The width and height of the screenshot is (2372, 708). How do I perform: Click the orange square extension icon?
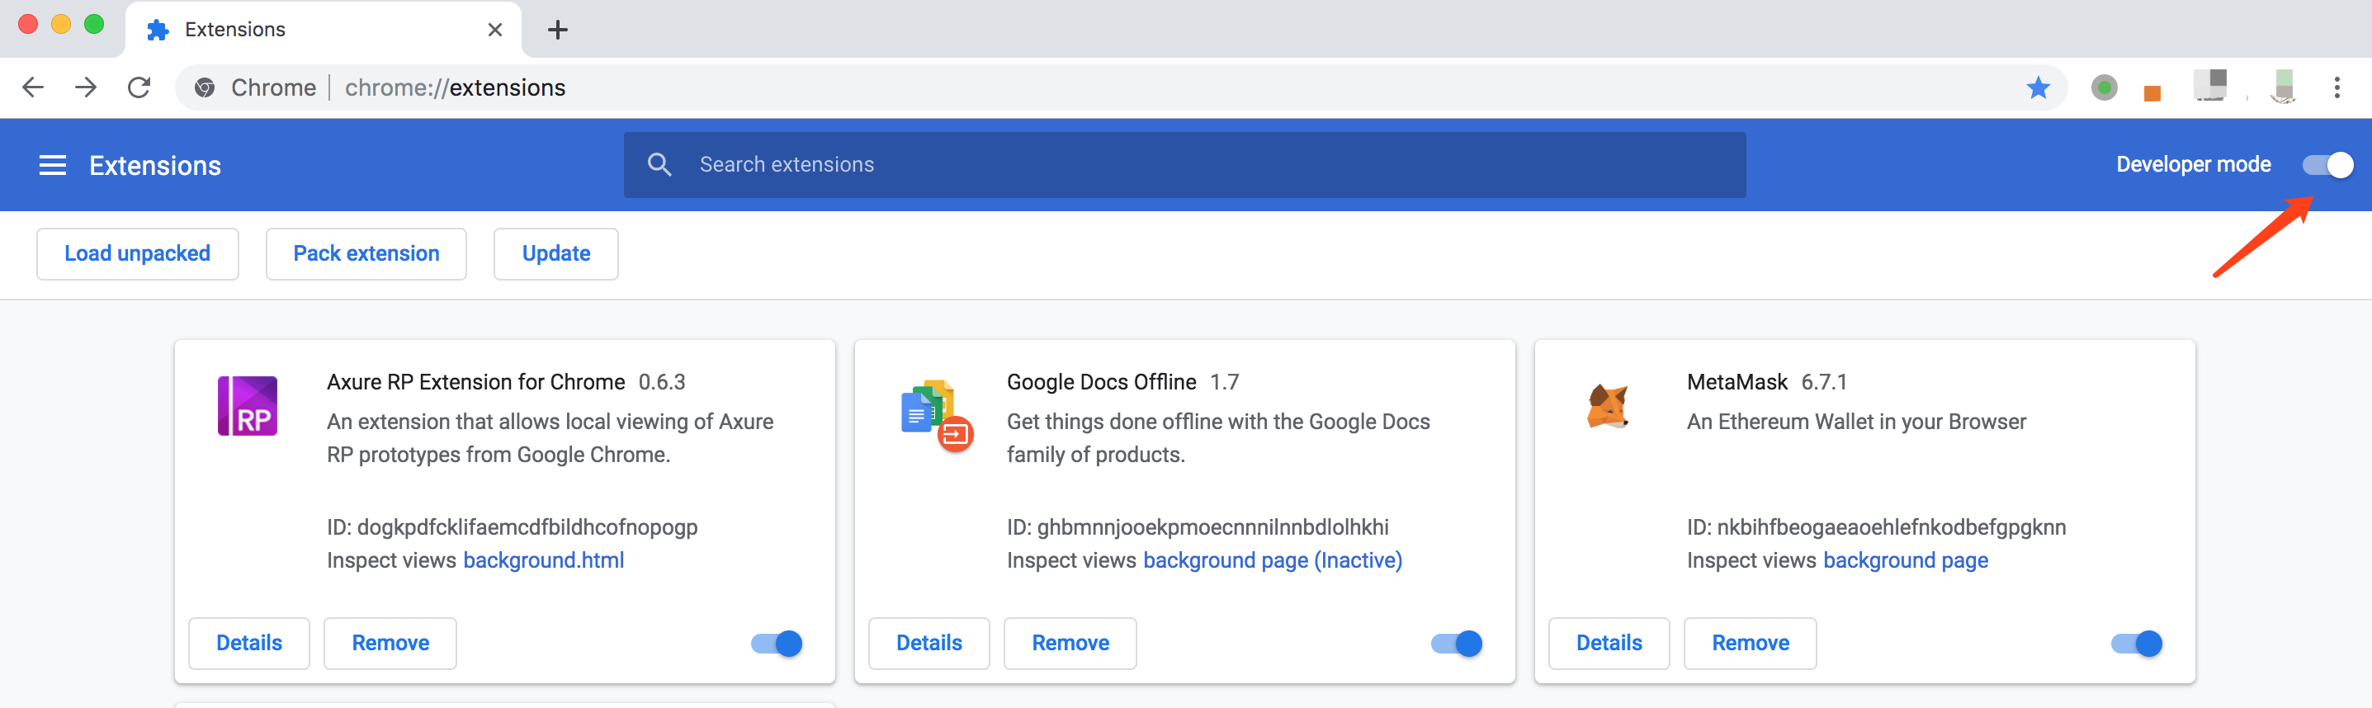[2152, 92]
